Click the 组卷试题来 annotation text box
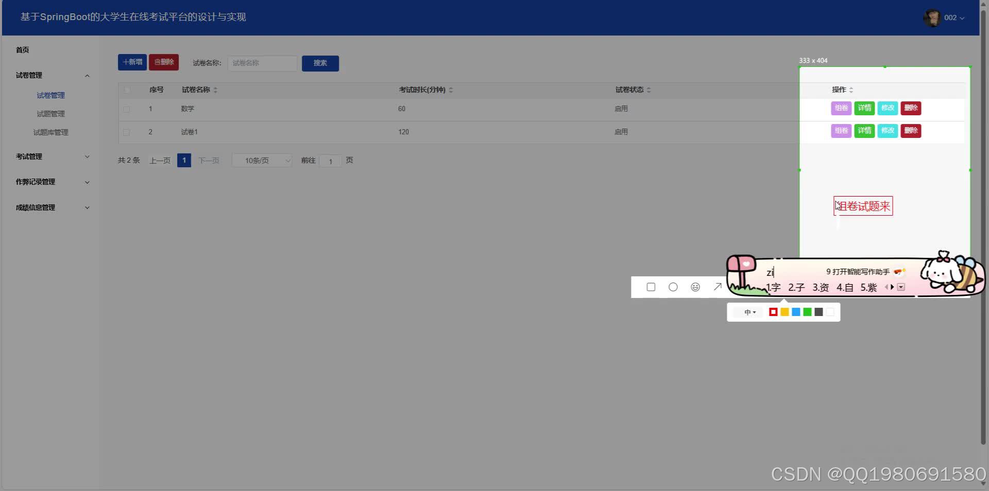Image resolution: width=989 pixels, height=491 pixels. (863, 206)
